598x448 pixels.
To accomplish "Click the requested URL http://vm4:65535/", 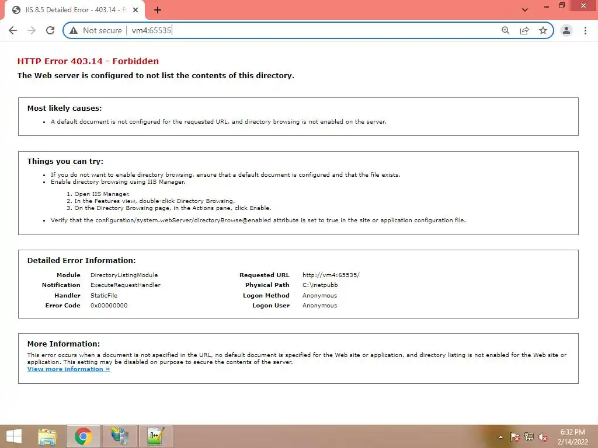I will click(x=331, y=275).
